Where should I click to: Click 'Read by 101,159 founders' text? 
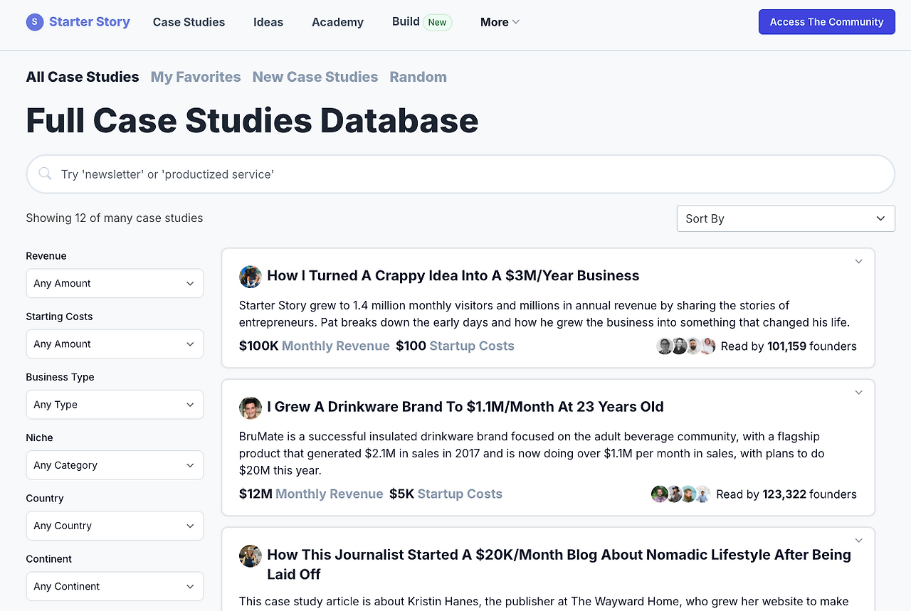pyautogui.click(x=789, y=346)
